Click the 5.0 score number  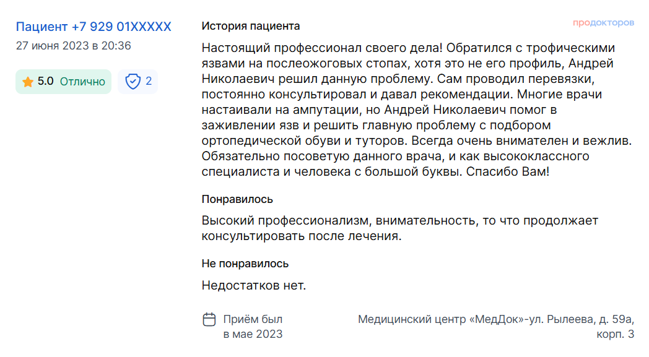point(46,81)
